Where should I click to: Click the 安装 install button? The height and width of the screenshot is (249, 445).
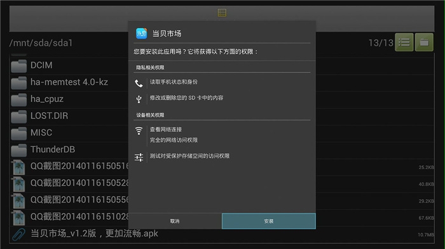pyautogui.click(x=268, y=221)
